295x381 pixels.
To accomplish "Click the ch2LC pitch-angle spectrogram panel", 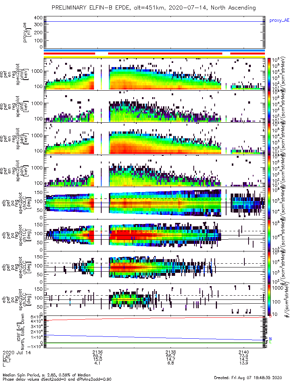I will pos(155,267).
